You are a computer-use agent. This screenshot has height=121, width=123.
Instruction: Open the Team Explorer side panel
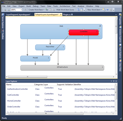120,51
